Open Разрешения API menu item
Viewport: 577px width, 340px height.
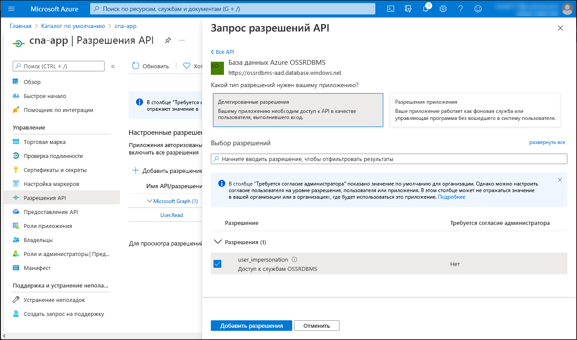pyautogui.click(x=62, y=198)
